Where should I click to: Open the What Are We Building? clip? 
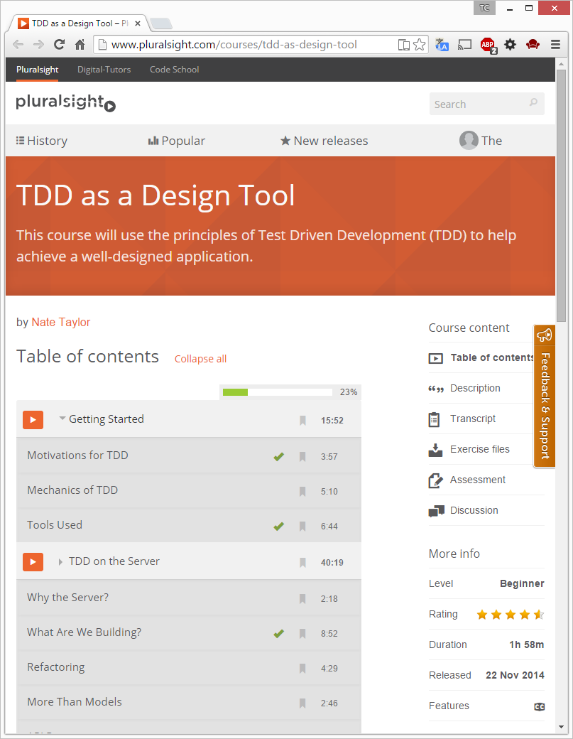coord(84,632)
